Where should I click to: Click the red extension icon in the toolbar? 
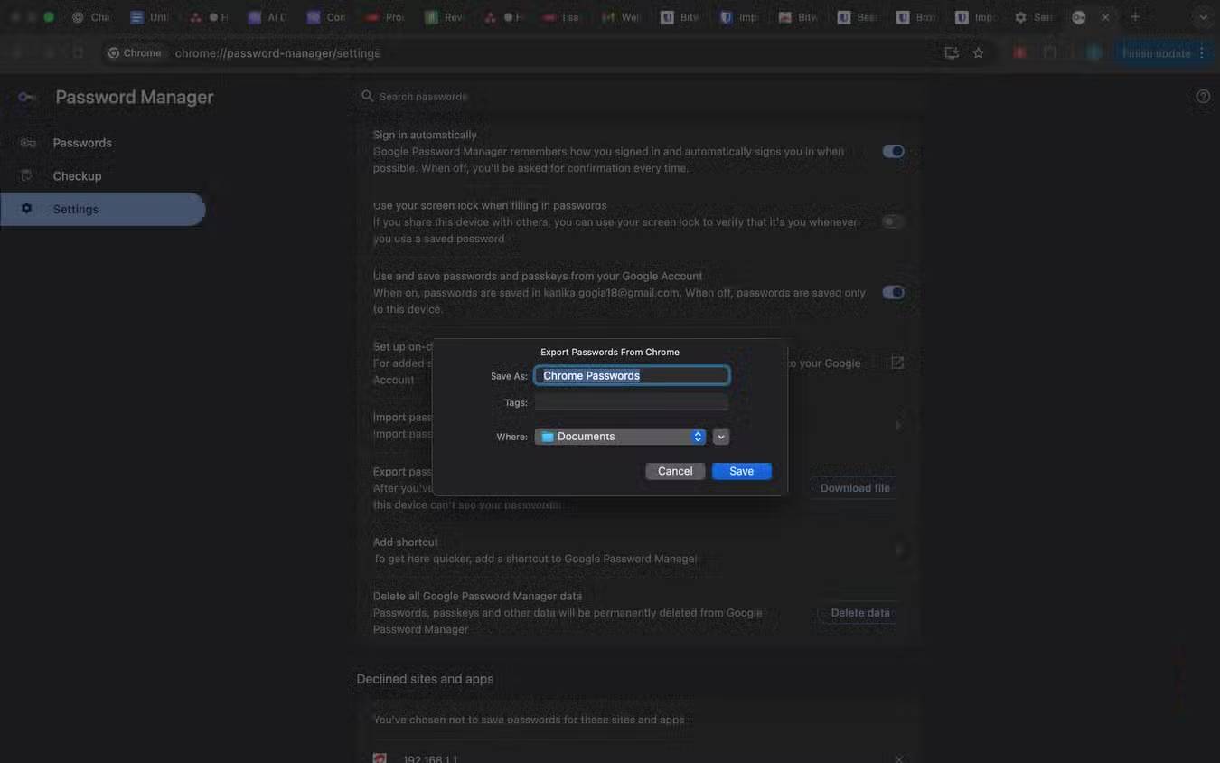pos(1020,53)
